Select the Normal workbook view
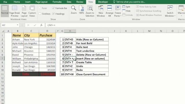 [x=5, y=11]
